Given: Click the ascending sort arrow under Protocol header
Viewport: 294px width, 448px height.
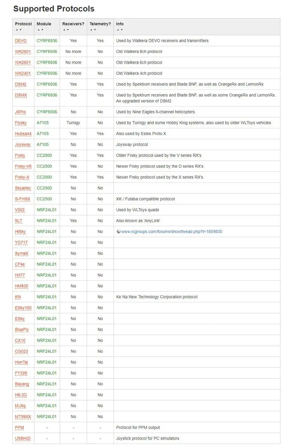Looking at the screenshot, I should 17,30.
